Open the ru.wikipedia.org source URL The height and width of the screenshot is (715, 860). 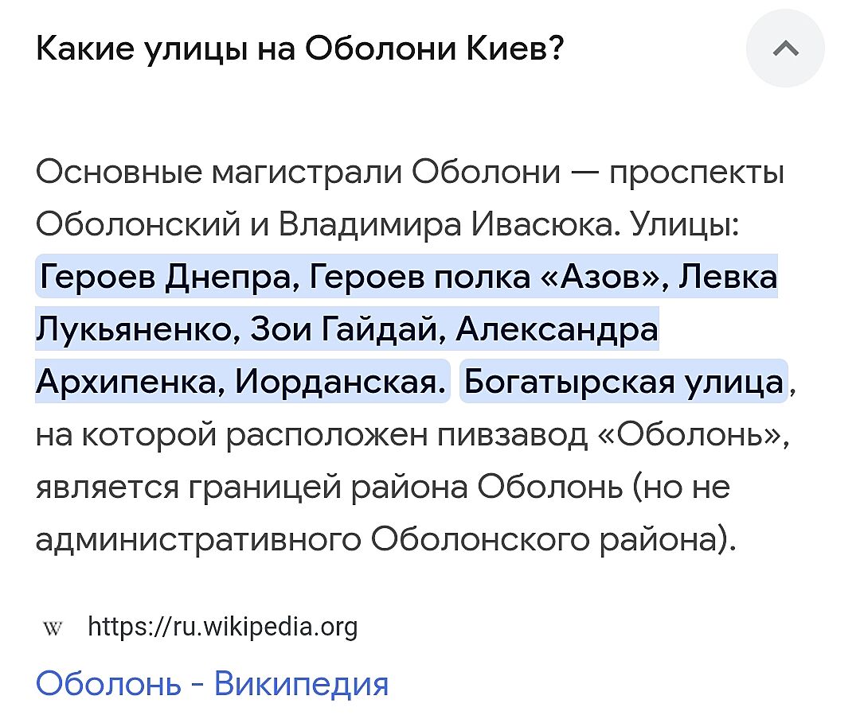pyautogui.click(x=222, y=628)
